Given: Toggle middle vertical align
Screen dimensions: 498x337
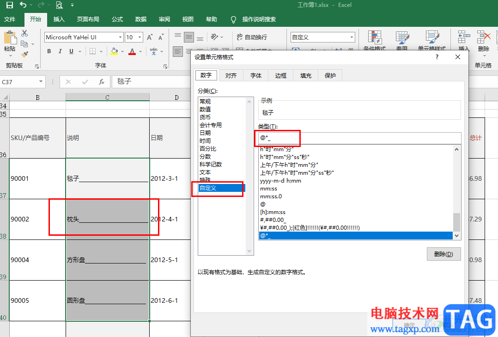Looking at the screenshot, I should click(x=189, y=37).
